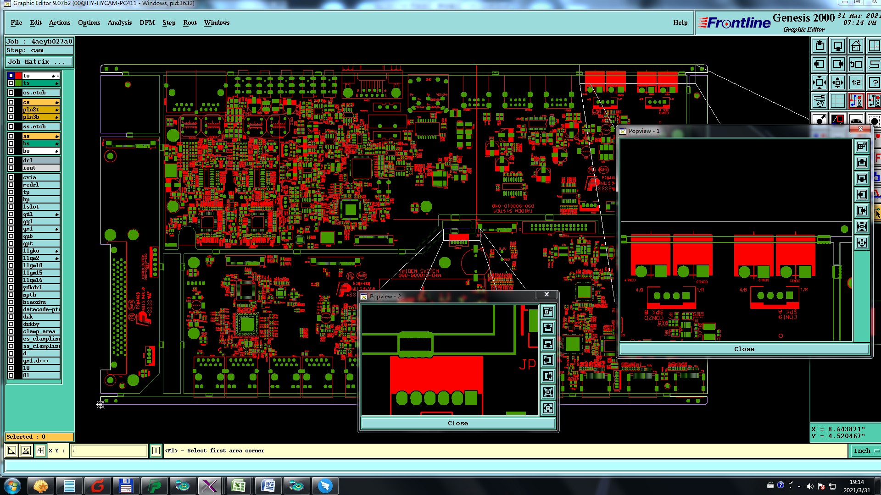Viewport: 881px width, 495px height.
Task: Click the zoom-in arrows icon
Action: 820,82
